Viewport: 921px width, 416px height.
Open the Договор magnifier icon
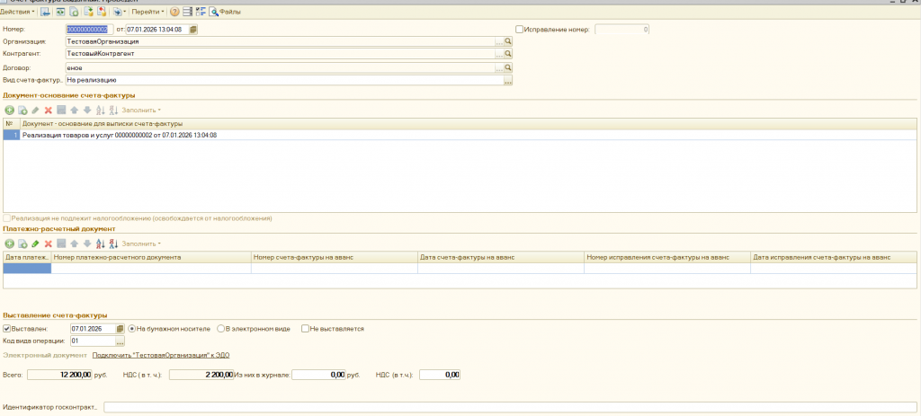click(x=509, y=67)
